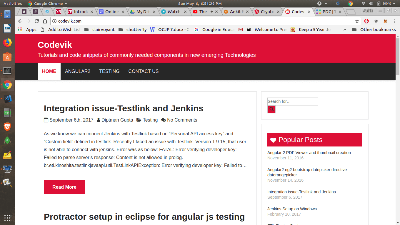400x225 pixels.
Task: Bookmark this page with the star icon
Action: click(357, 21)
